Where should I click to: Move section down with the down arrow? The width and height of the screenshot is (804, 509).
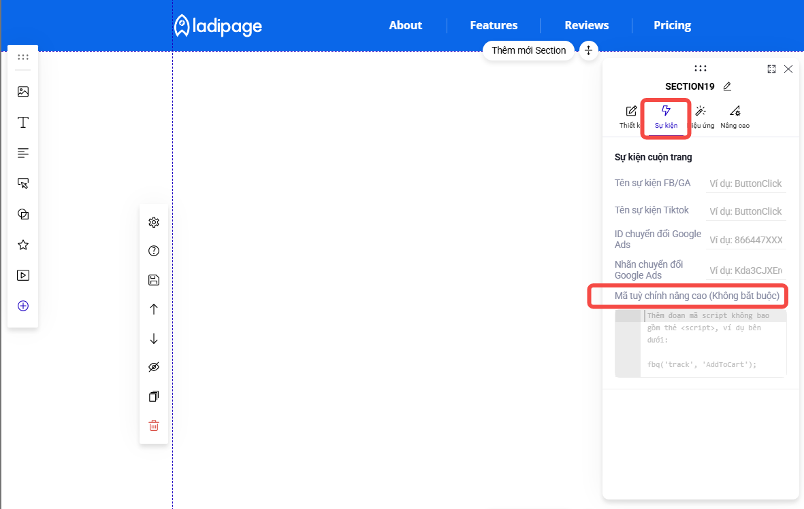pos(154,338)
